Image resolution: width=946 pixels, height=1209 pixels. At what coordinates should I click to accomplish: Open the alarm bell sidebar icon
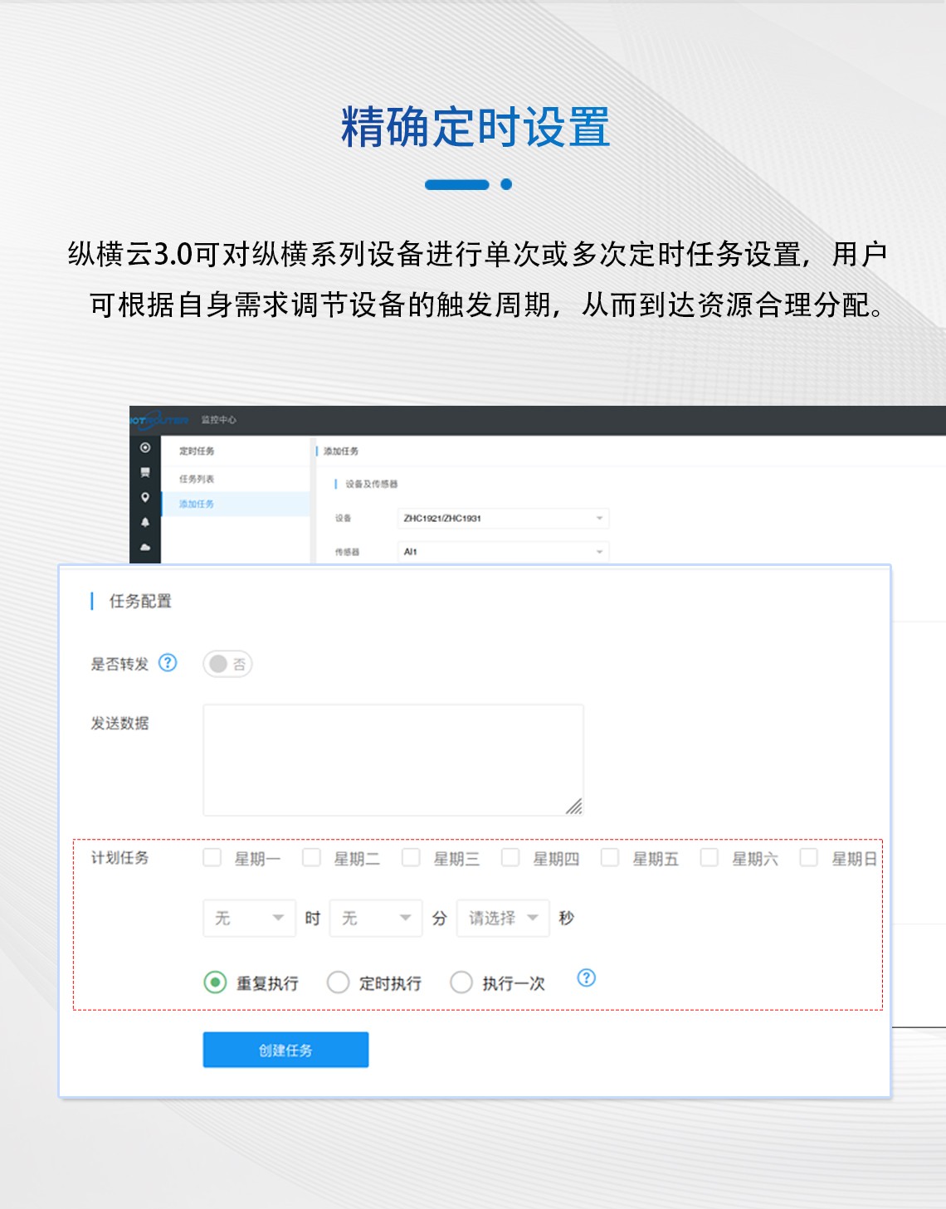tap(145, 522)
